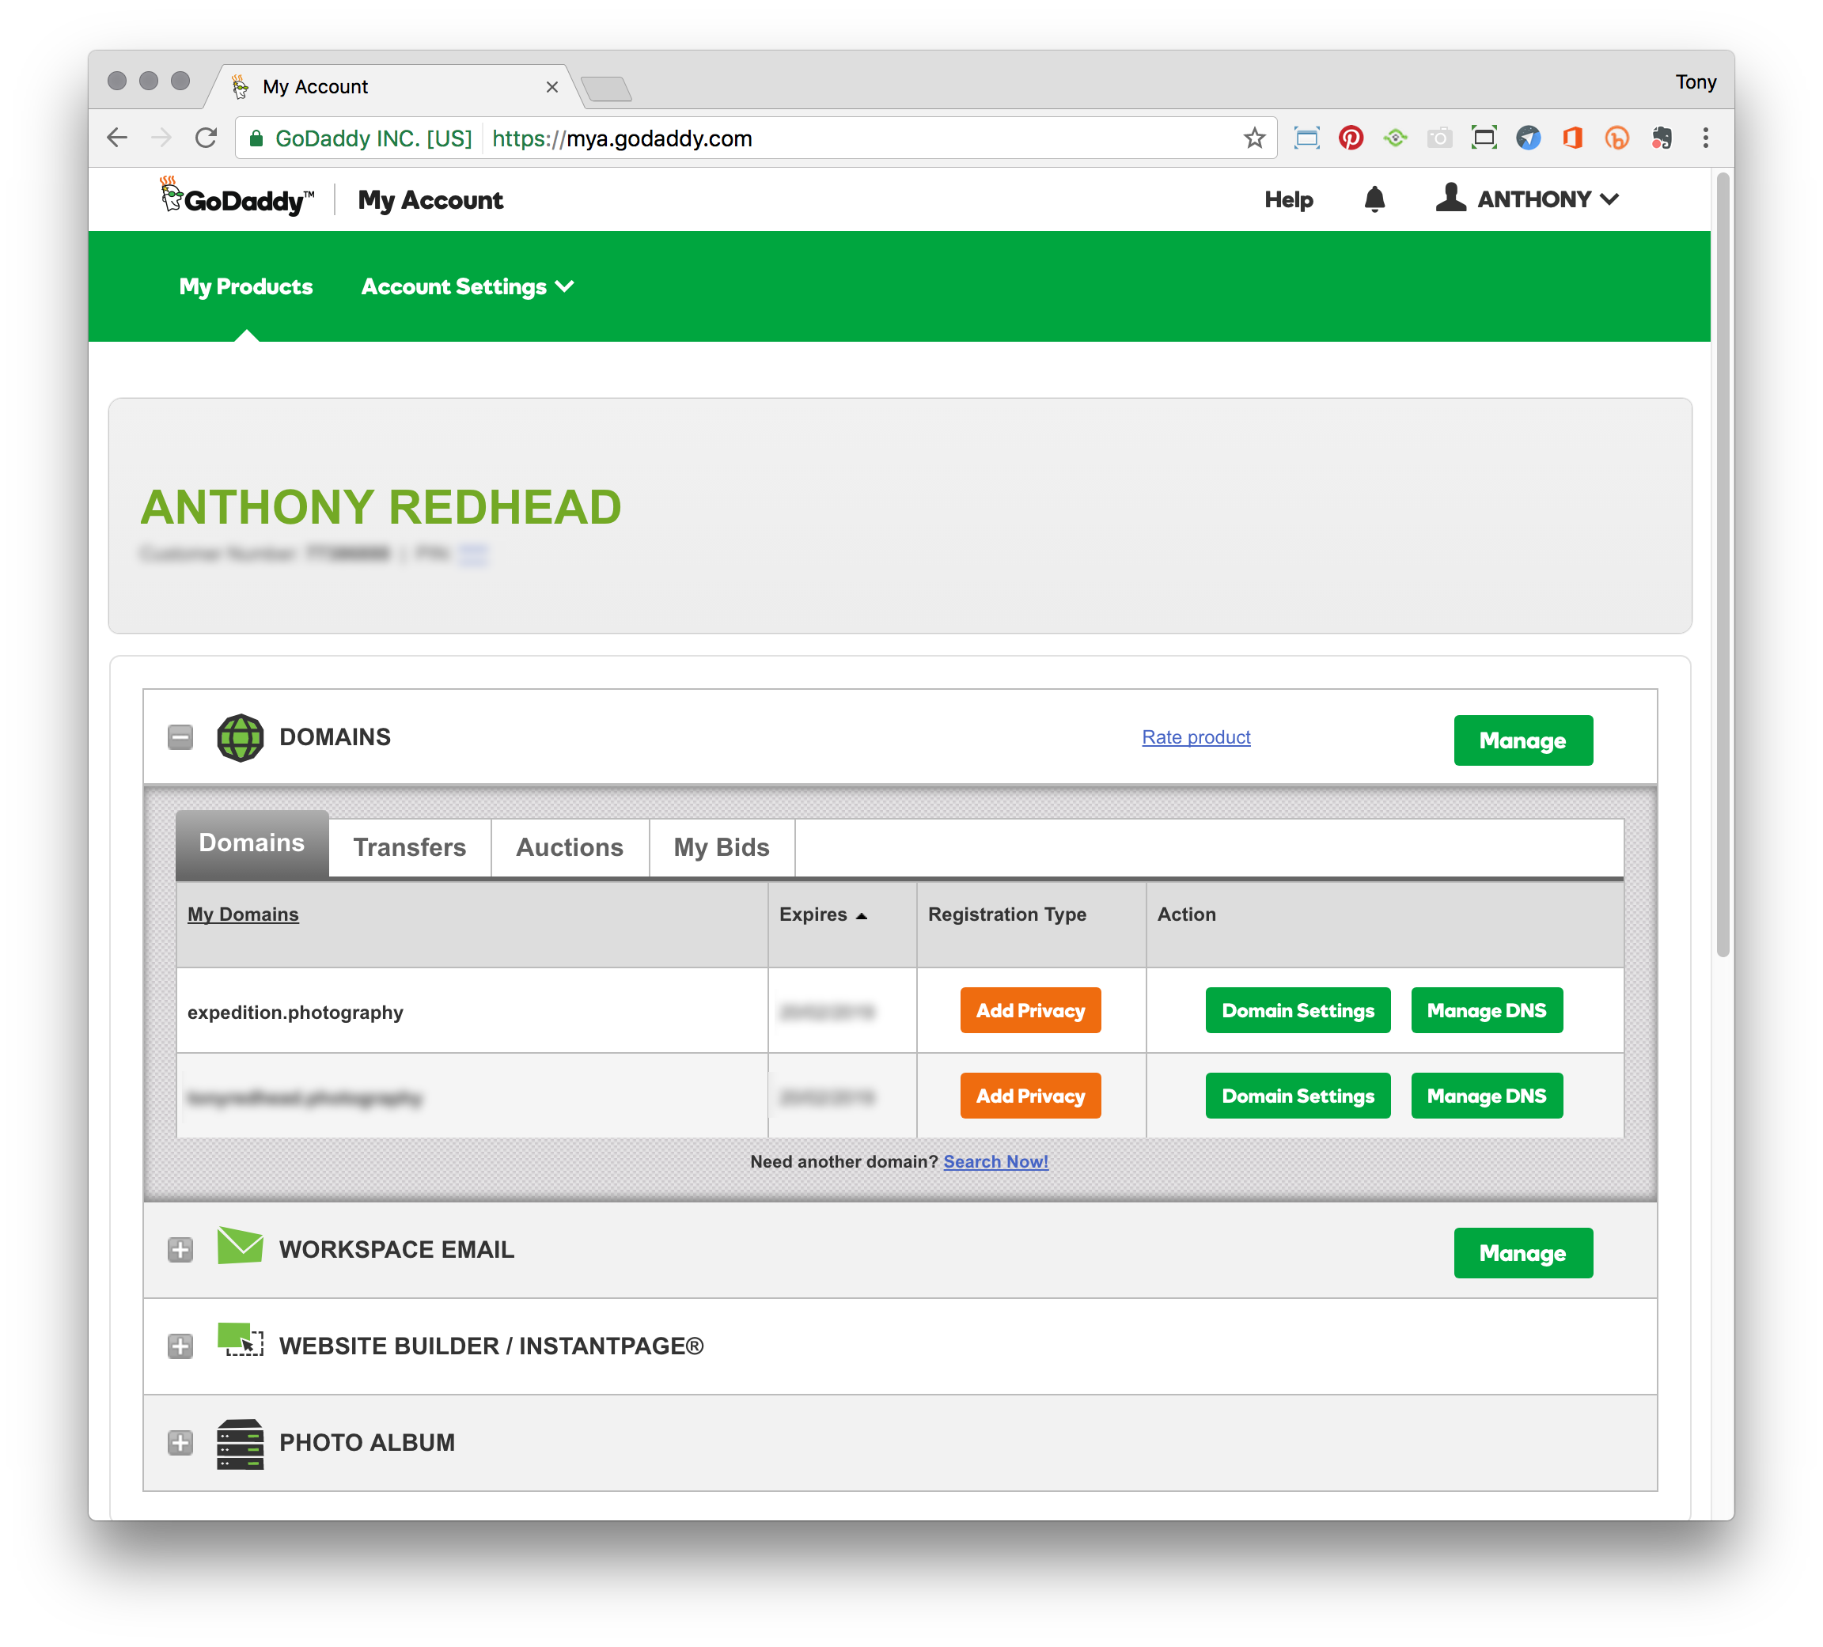Bookmark page with the star icon

point(1253,138)
